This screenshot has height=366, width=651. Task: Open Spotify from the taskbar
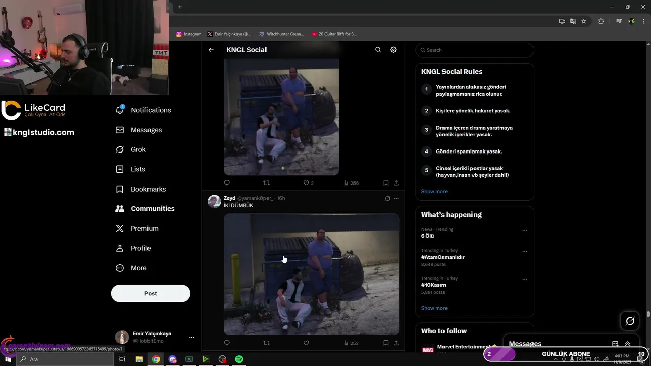pos(239,359)
